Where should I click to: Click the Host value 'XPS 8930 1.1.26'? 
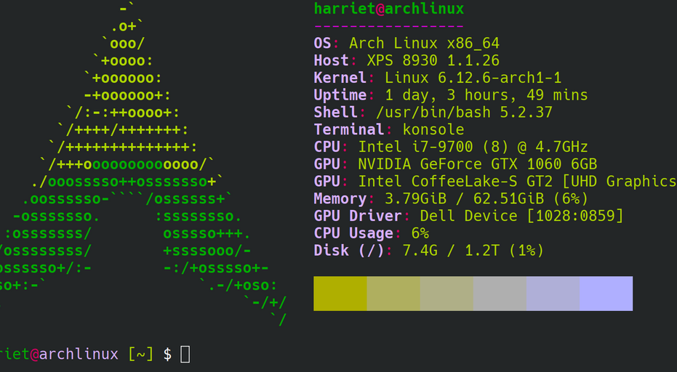[433, 60]
